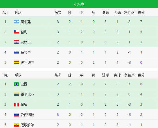
Task: Click the Paraguay flag icon
Action: 16,42
